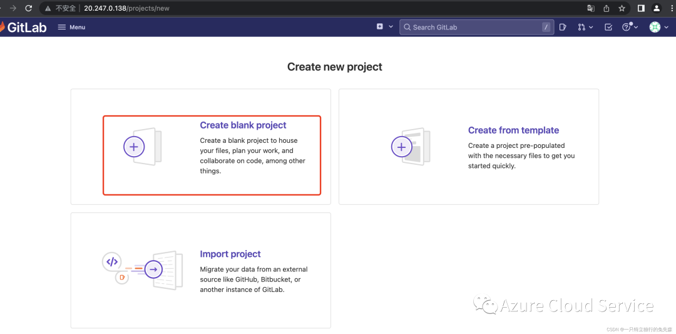The image size is (676, 334).
Task: Focus the Search GitLab field
Action: [476, 27]
